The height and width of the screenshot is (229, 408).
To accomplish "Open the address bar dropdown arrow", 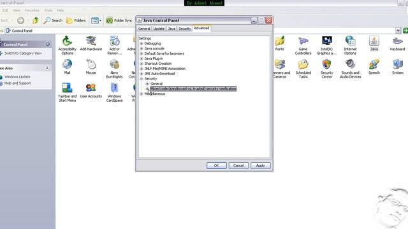I will click(398, 31).
